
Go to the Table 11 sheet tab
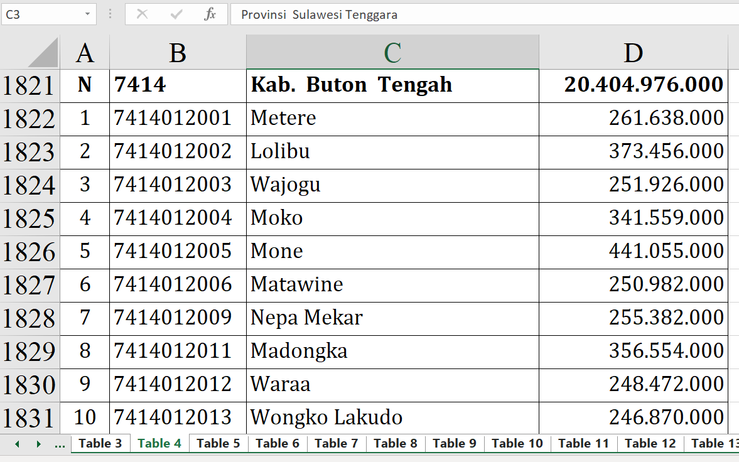(x=583, y=443)
